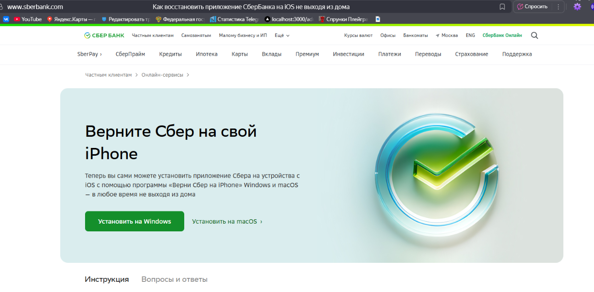
Task: Click the Спросить assistant button
Action: click(532, 7)
